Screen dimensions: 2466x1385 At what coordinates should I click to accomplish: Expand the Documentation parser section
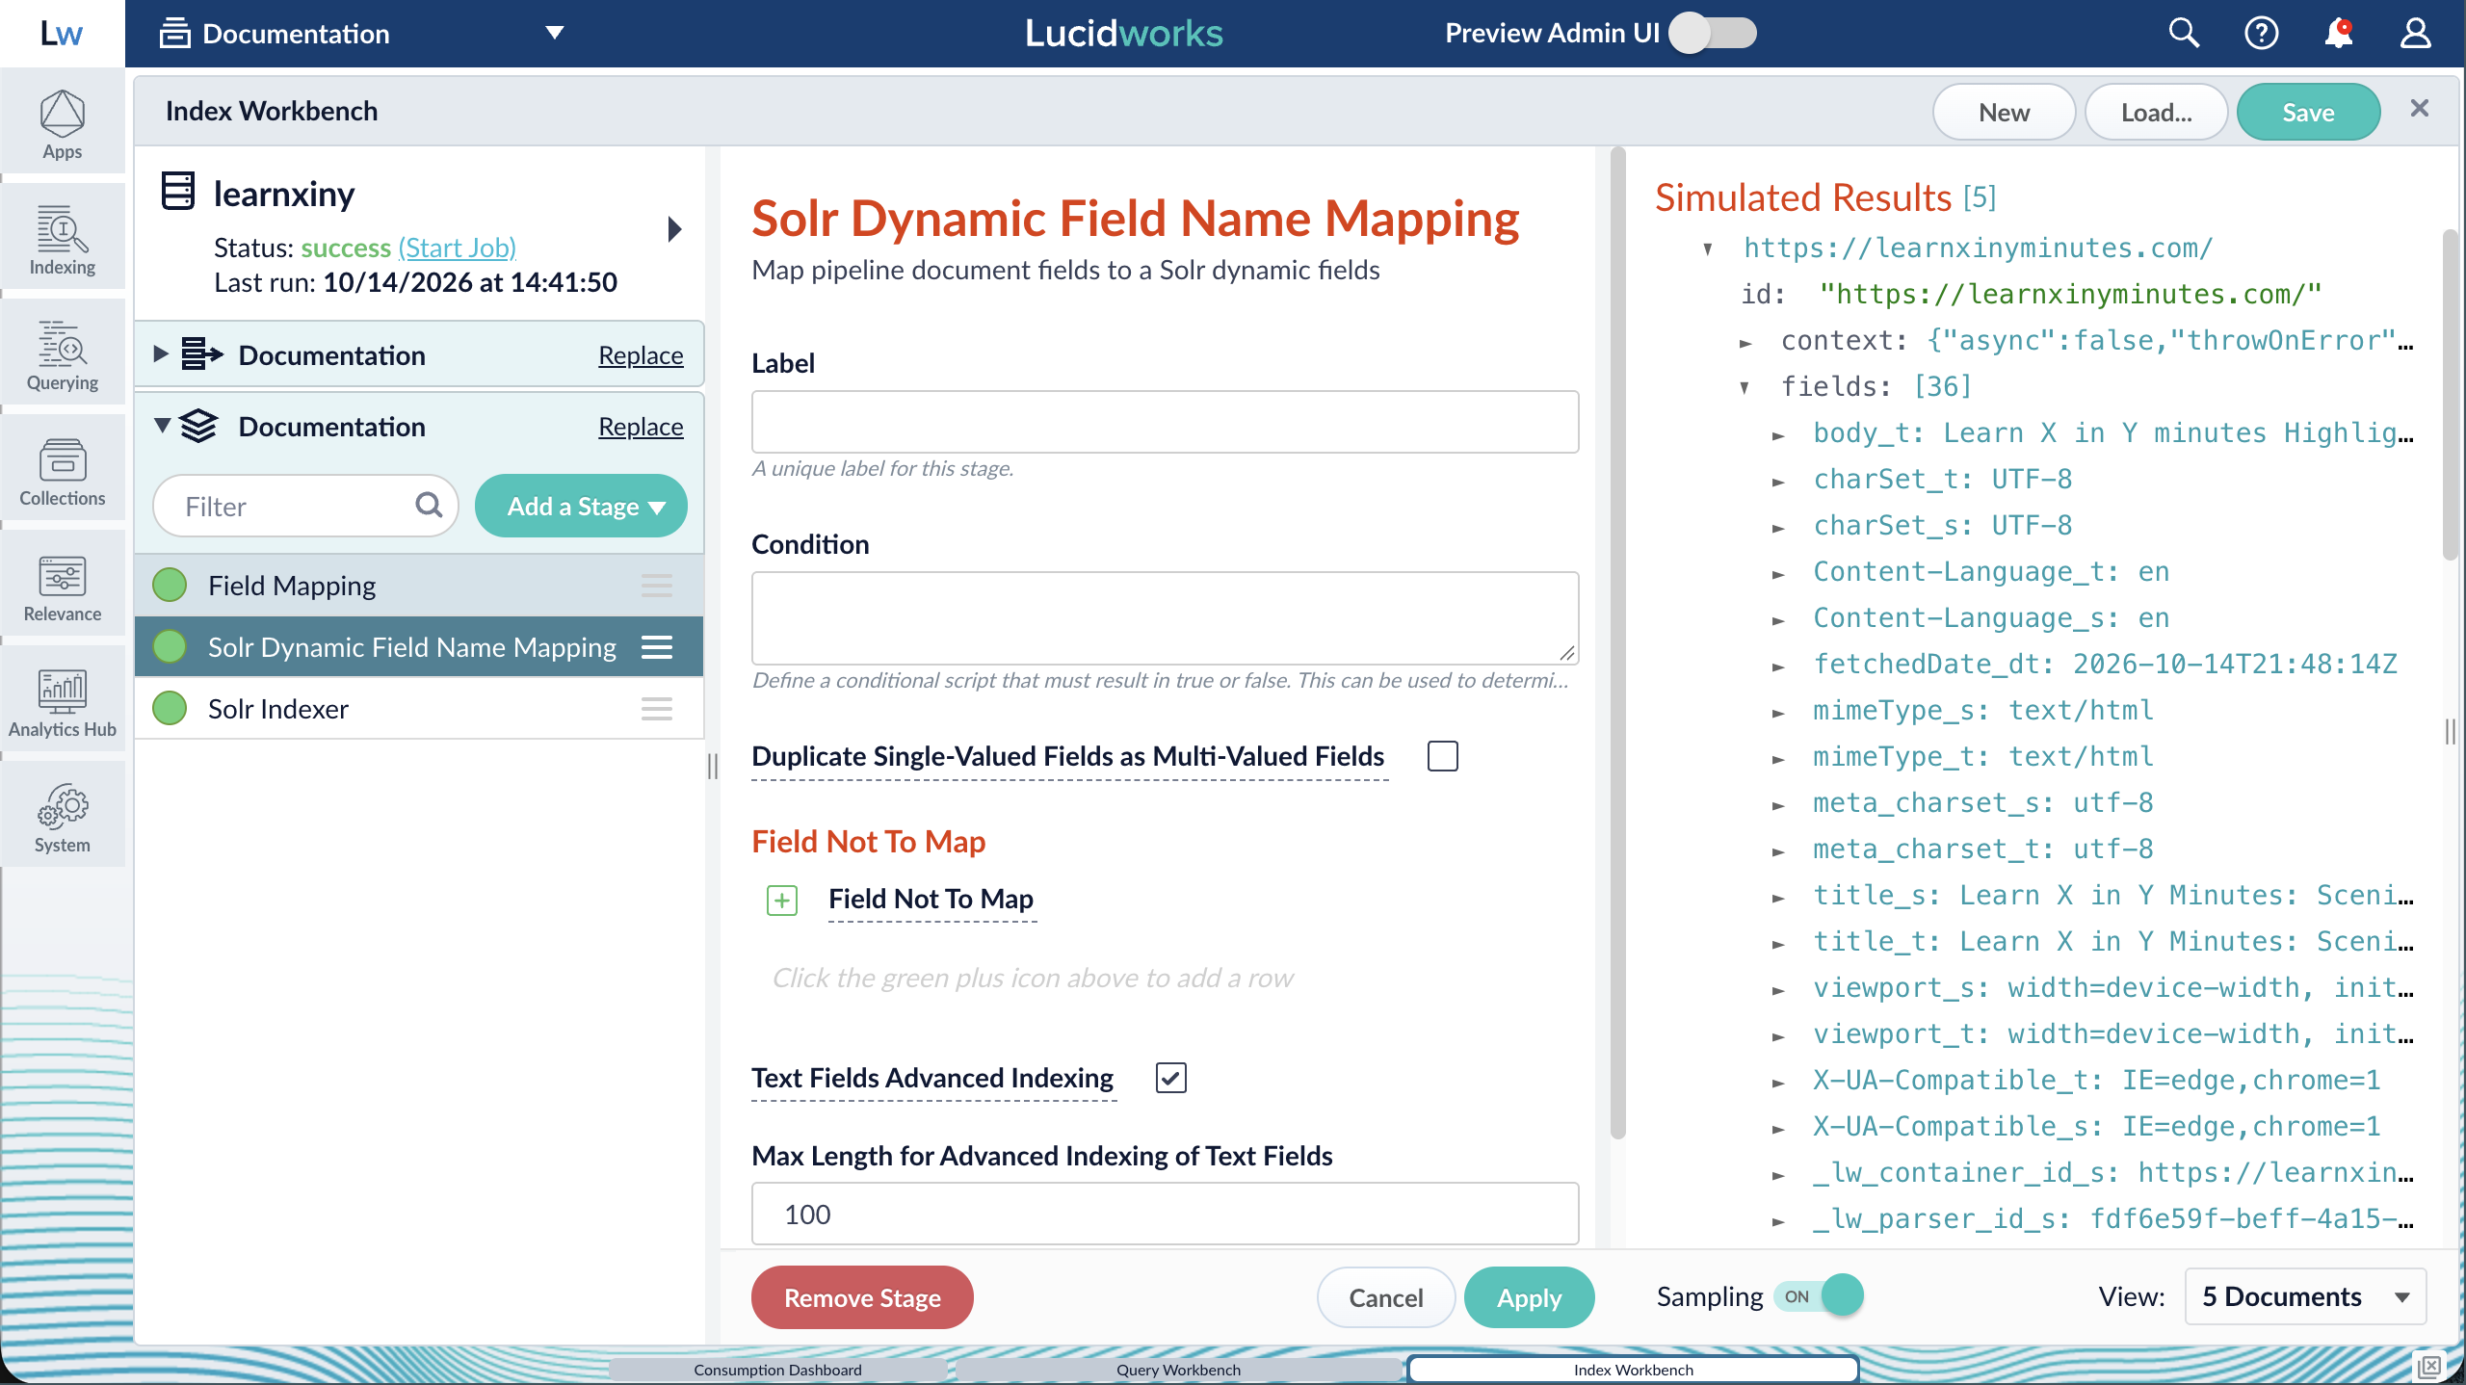coord(161,353)
